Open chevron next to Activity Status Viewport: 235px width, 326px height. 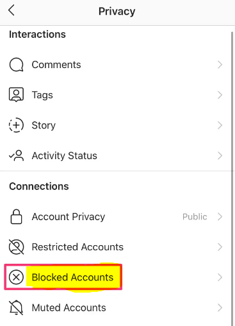[x=220, y=155]
